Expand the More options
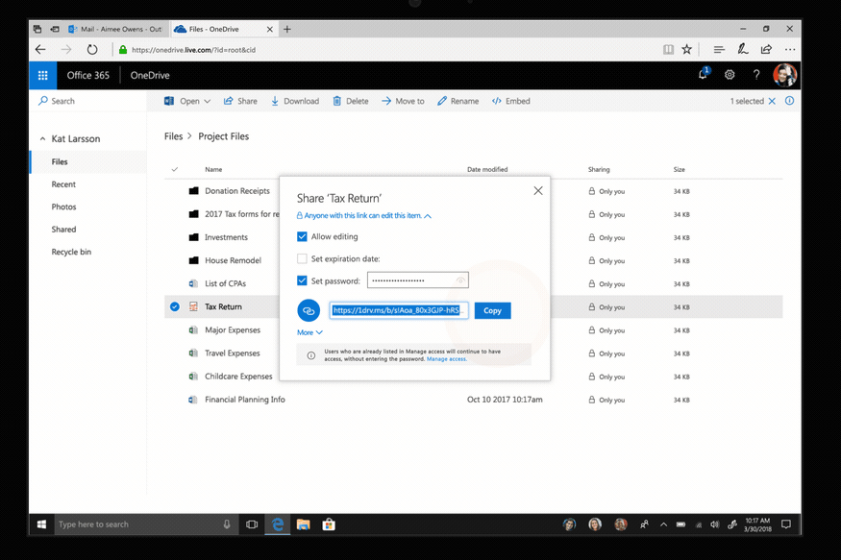The width and height of the screenshot is (841, 560). pyautogui.click(x=309, y=332)
